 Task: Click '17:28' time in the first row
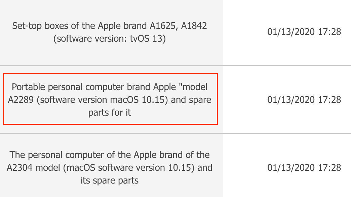329,32
